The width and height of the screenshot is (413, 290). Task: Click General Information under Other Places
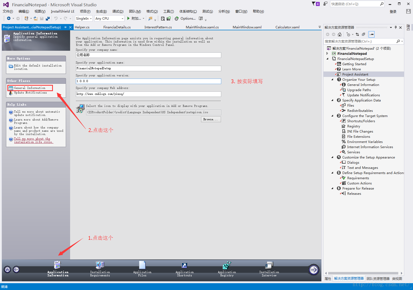point(29,88)
